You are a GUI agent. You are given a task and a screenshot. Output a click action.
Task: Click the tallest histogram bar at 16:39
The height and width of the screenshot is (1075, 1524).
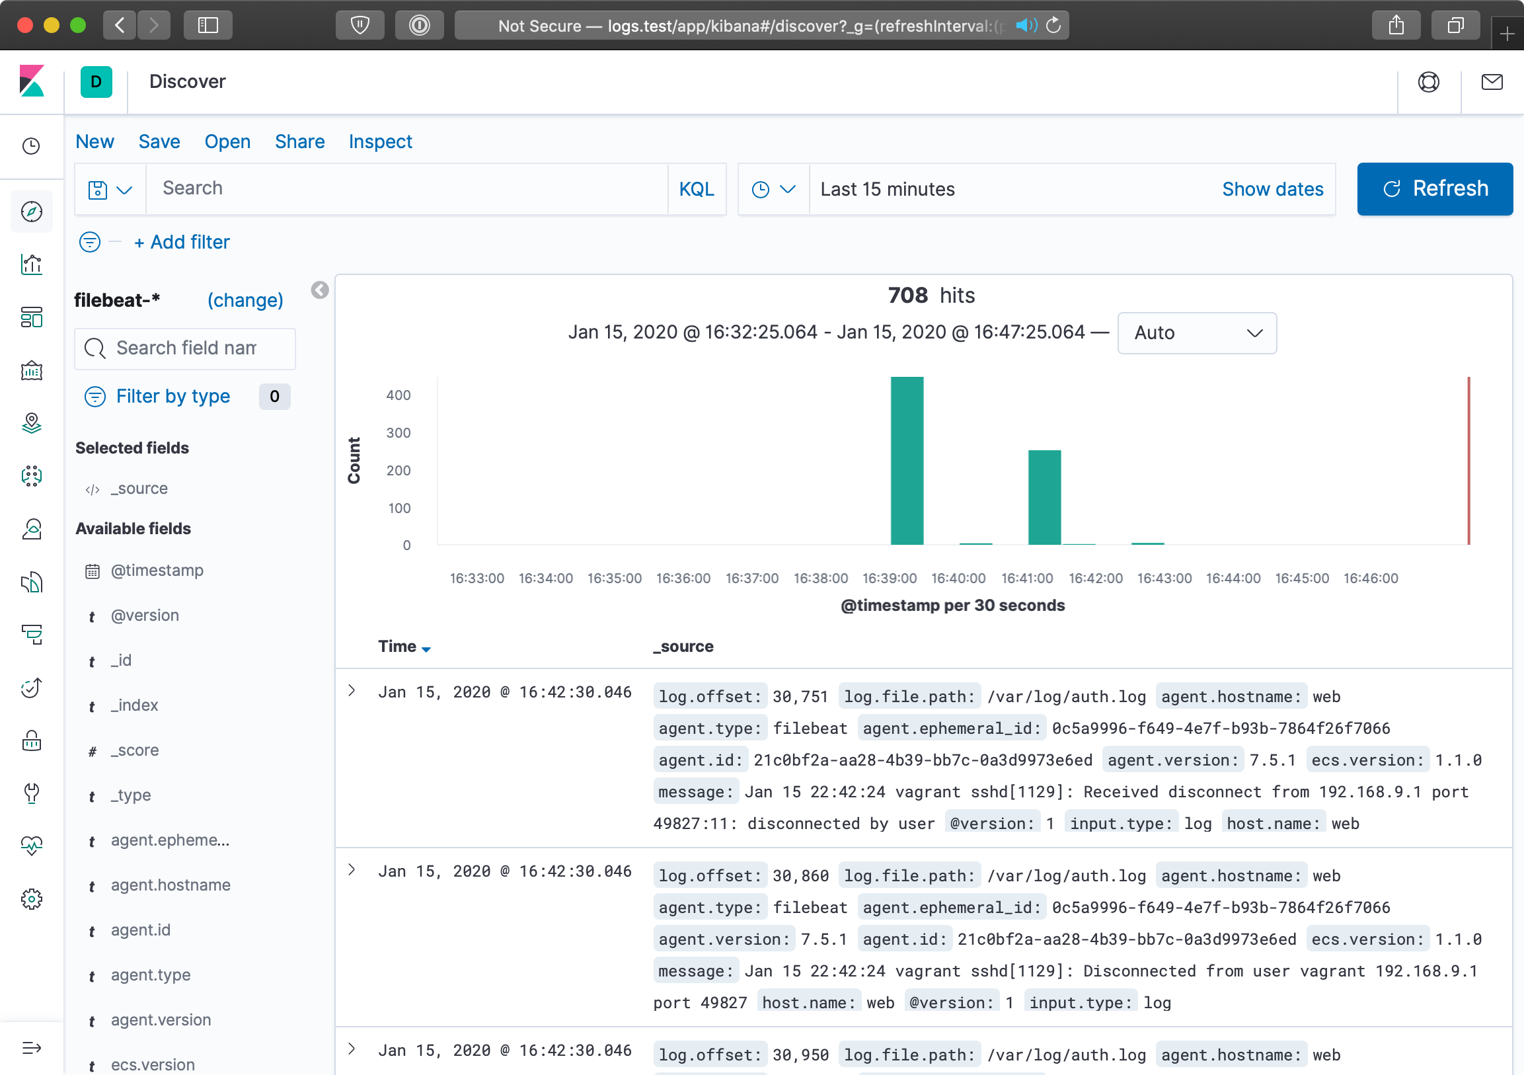click(907, 461)
